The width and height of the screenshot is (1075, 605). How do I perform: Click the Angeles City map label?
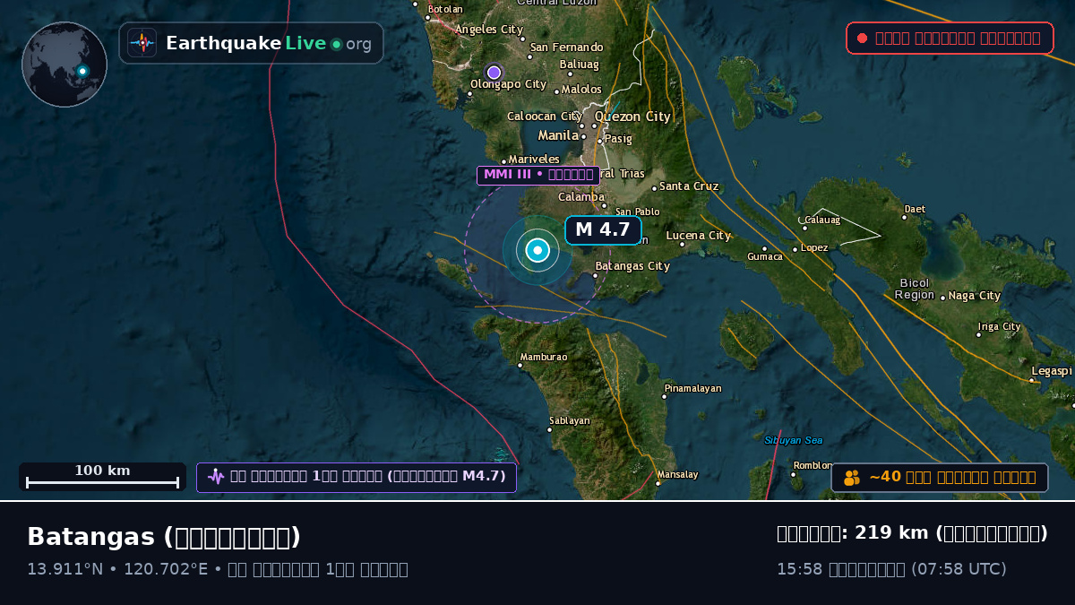coord(489,30)
